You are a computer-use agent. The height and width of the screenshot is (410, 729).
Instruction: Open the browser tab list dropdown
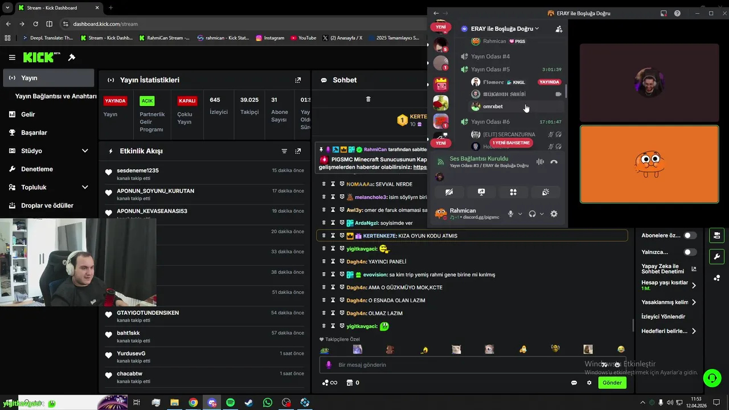coord(7,7)
